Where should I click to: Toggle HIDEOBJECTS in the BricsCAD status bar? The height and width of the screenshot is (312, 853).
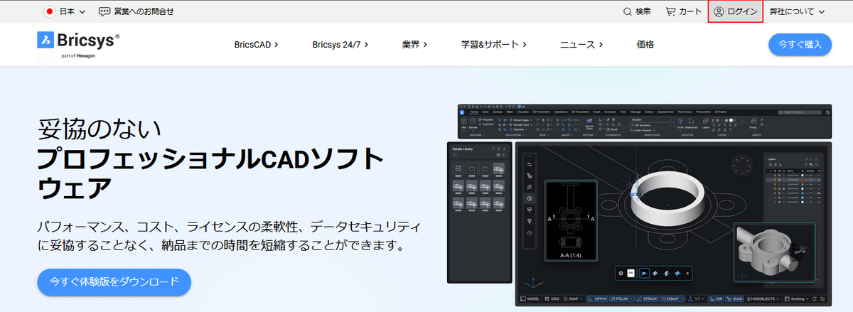click(763, 298)
